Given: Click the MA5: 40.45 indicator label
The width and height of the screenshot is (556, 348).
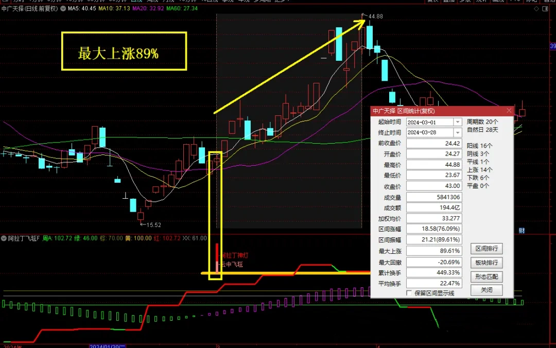Looking at the screenshot, I should 81,9.
